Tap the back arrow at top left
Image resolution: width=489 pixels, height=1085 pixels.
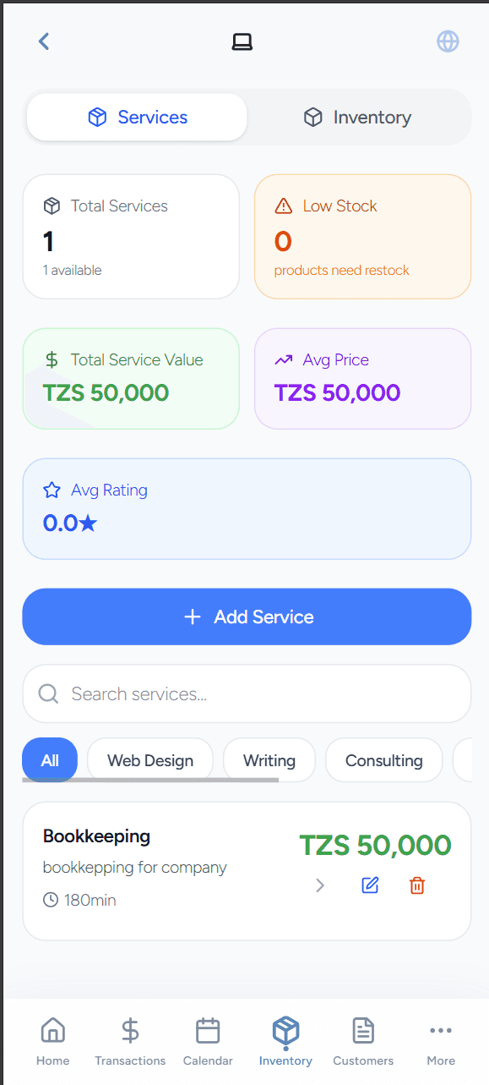click(43, 41)
